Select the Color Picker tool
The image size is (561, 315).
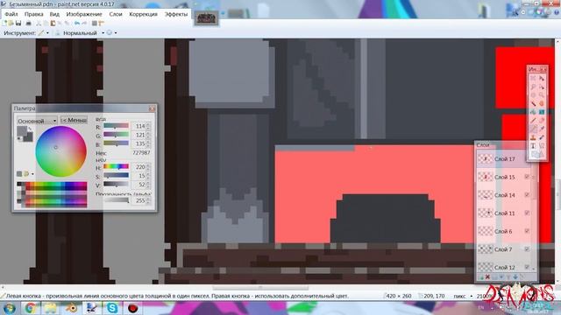pos(542,129)
